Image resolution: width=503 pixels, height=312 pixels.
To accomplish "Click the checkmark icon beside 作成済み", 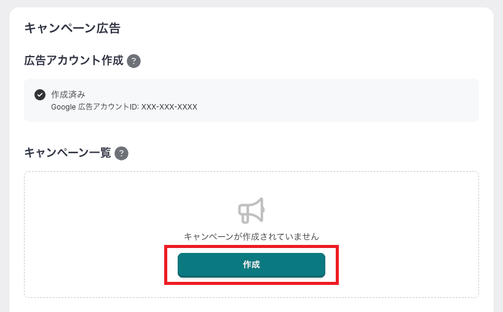I will click(x=40, y=94).
